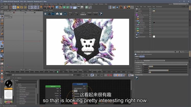Select the Background material thumbnail
Image resolution: width=191 pixels, height=107 pixels.
click(x=8, y=94)
